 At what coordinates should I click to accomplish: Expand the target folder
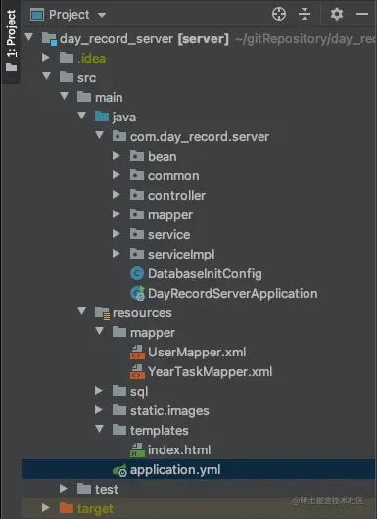point(46,508)
